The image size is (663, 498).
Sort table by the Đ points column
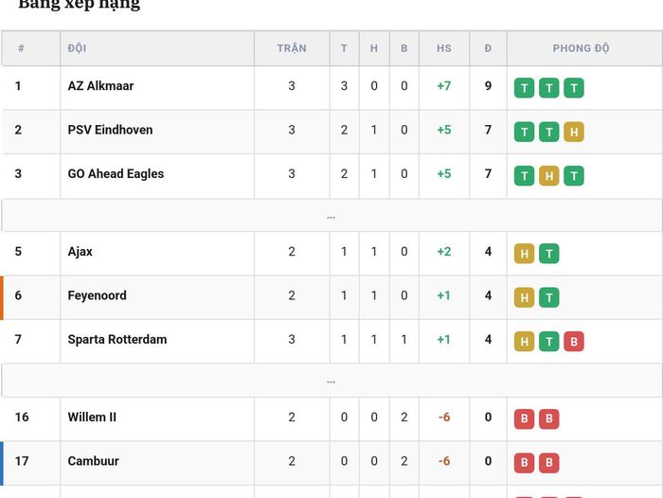(488, 48)
